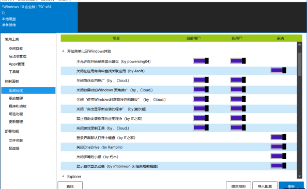Image resolution: width=307 pixels, height=189 pixels.
Task: Select 系统优化 in the sidebar
Action: coord(28,90)
